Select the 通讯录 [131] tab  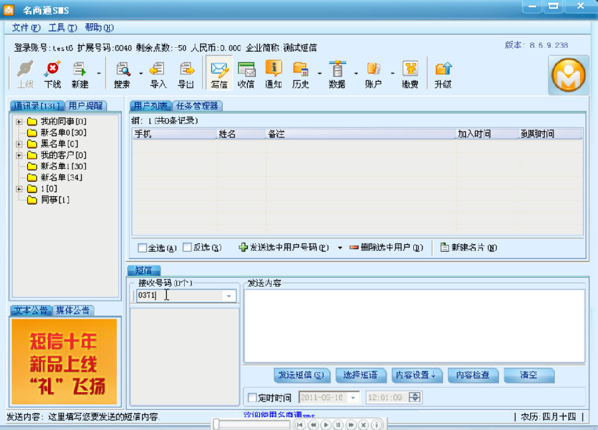(x=37, y=106)
